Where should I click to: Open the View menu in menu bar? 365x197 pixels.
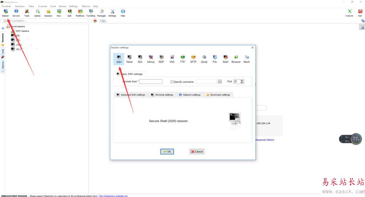31,6
